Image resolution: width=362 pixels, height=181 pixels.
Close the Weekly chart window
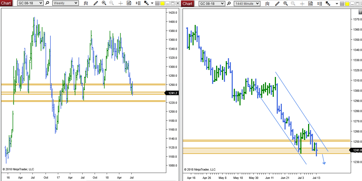(x=178, y=3)
